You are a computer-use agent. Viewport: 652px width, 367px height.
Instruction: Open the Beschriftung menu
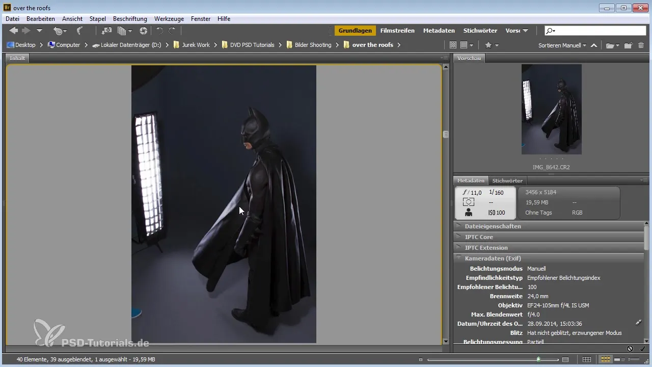click(x=130, y=19)
